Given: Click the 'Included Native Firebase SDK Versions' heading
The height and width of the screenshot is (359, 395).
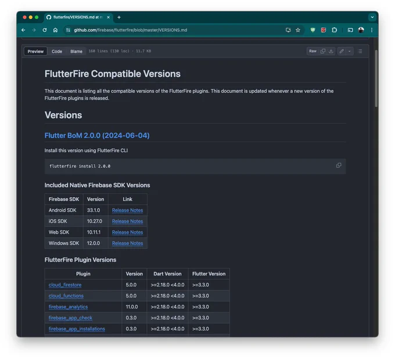Looking at the screenshot, I should tap(97, 186).
